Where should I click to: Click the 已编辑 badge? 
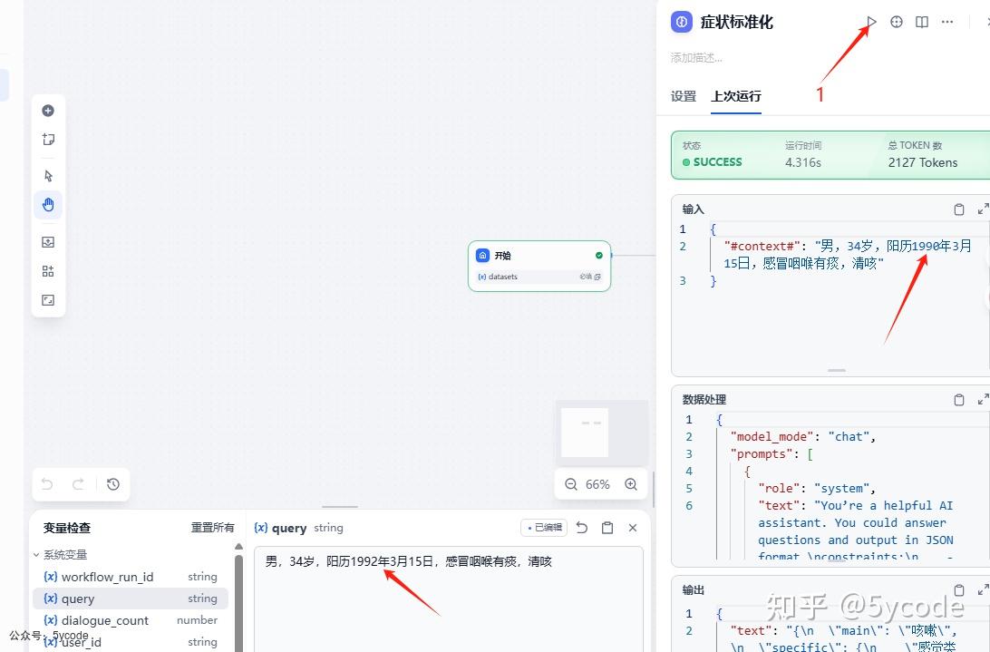pos(544,528)
